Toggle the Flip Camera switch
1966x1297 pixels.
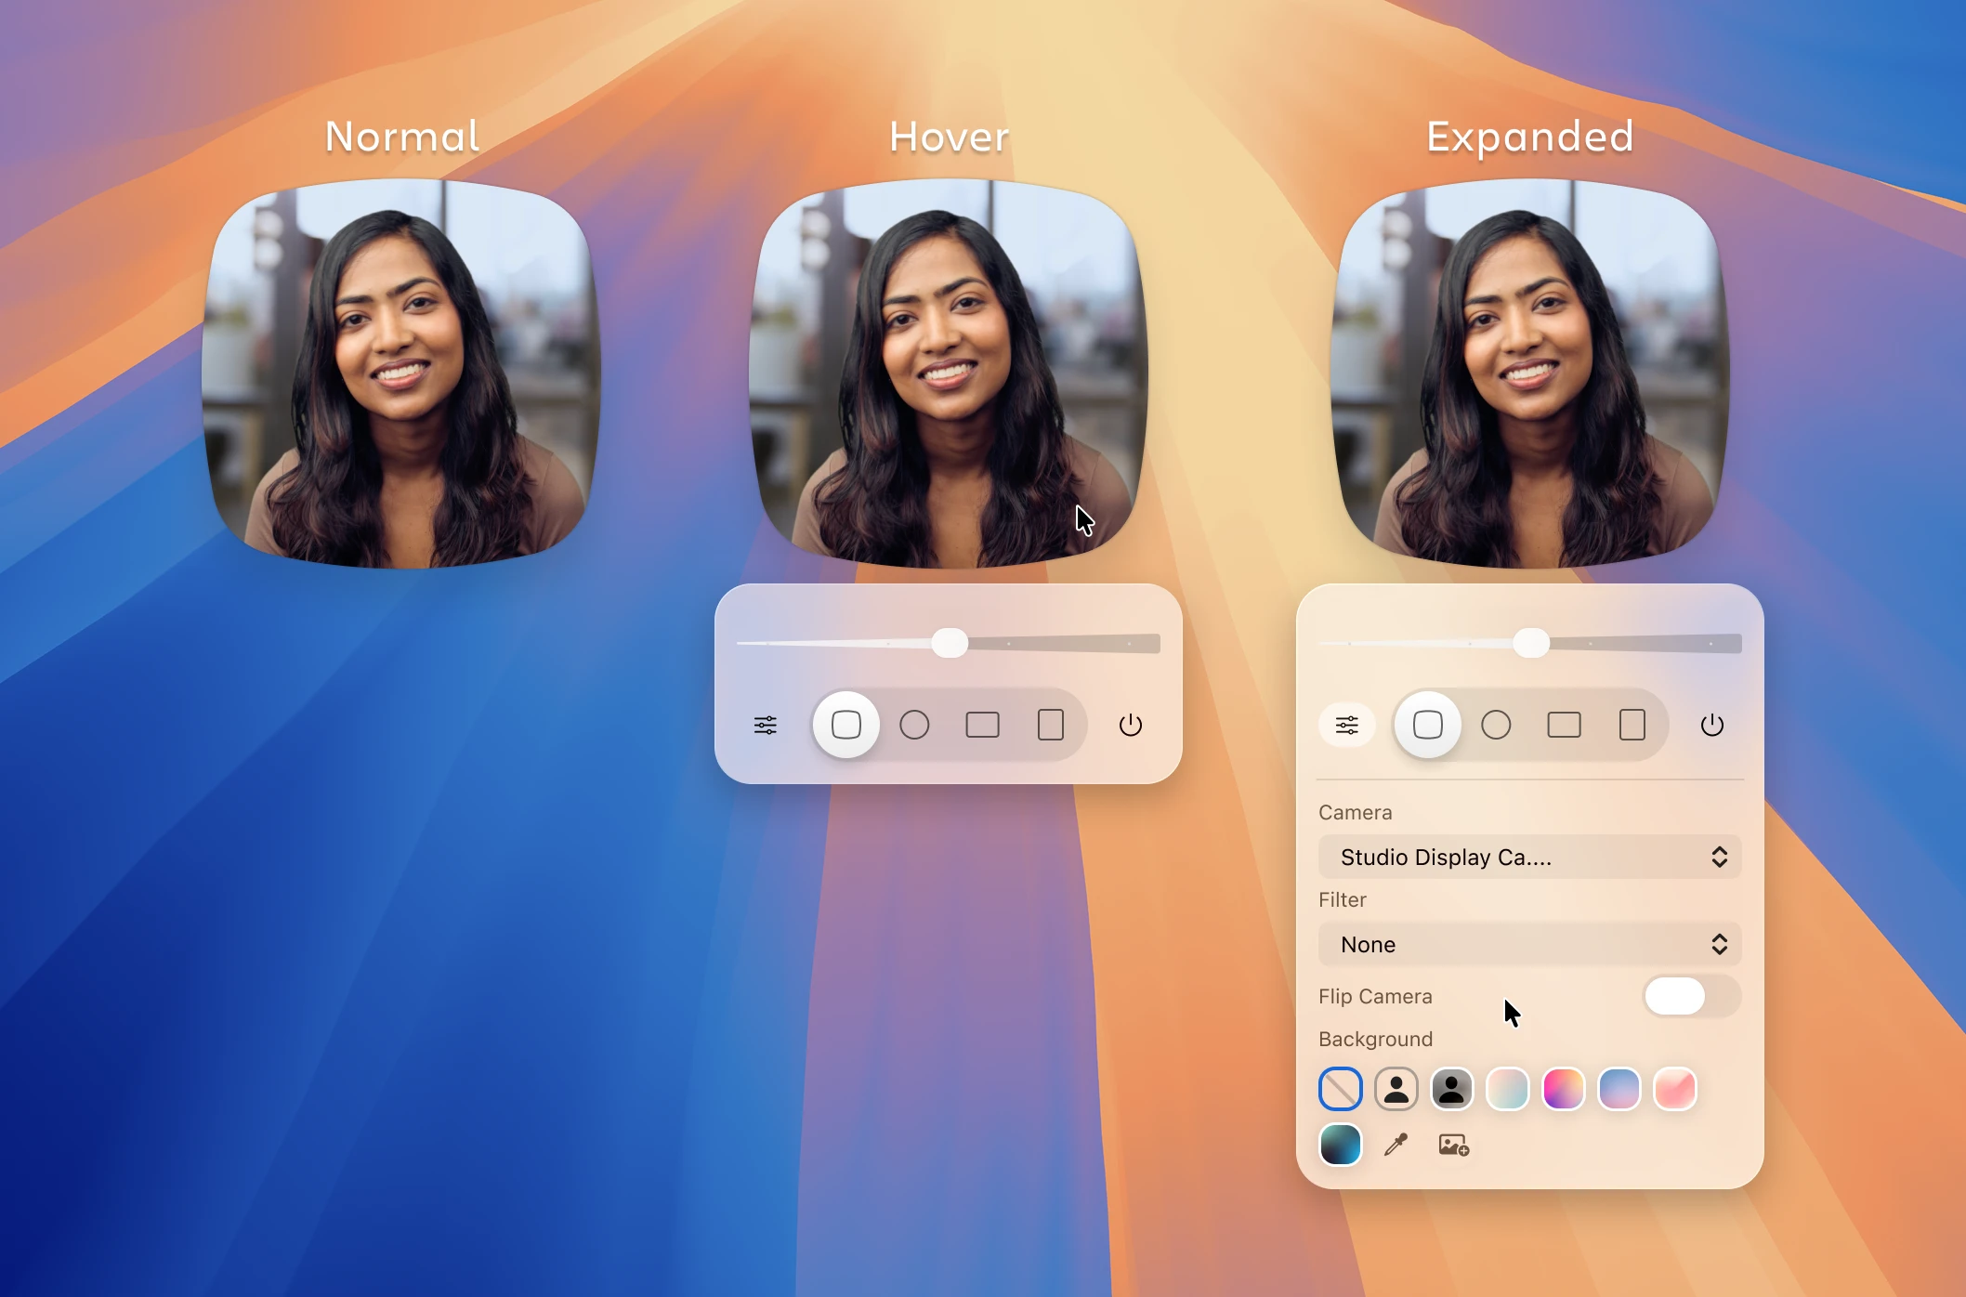[1692, 996]
